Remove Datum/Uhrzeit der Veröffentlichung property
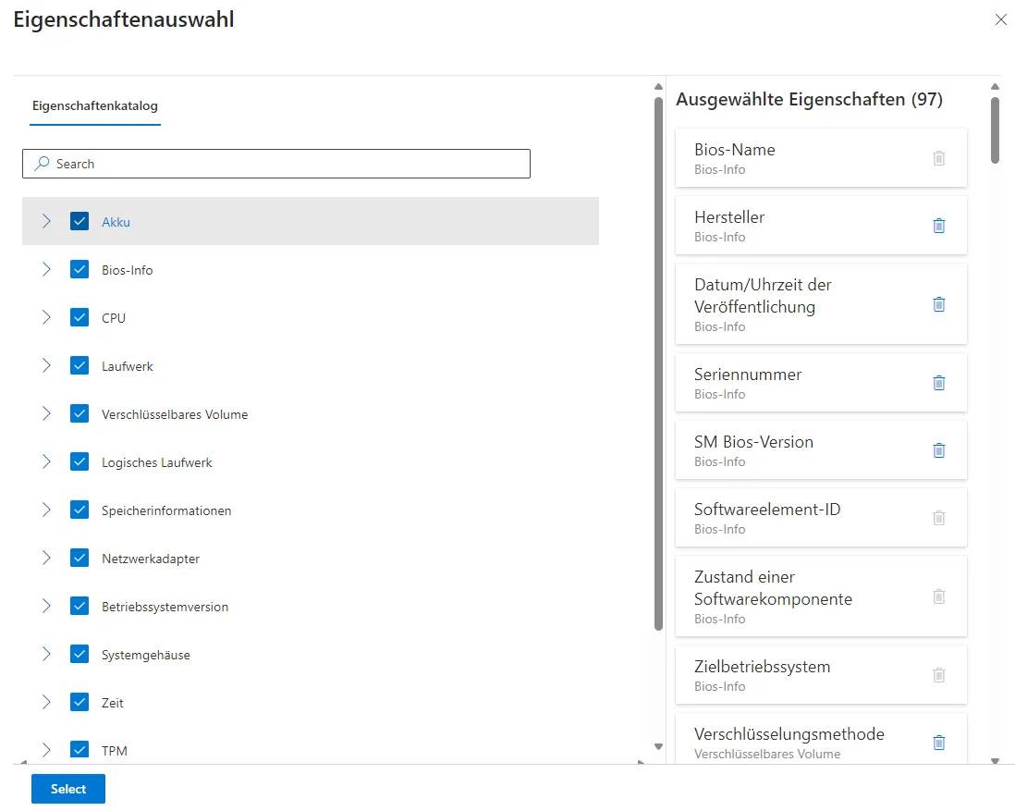 pyautogui.click(x=939, y=304)
